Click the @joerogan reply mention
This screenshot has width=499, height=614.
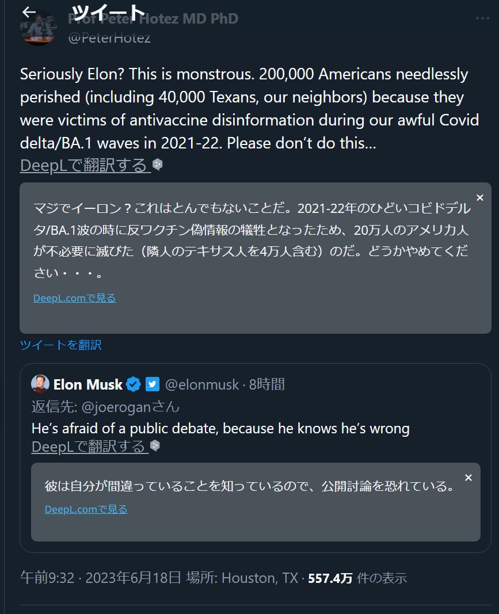click(116, 407)
